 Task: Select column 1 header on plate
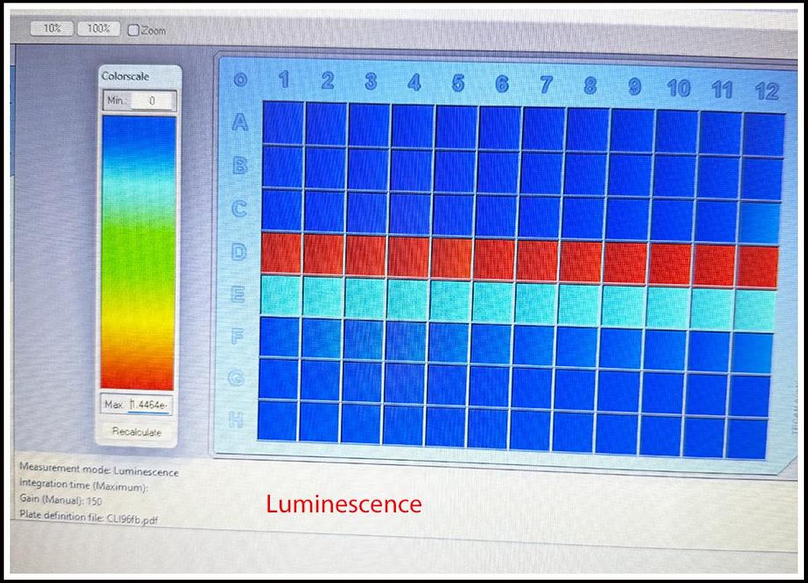283,80
